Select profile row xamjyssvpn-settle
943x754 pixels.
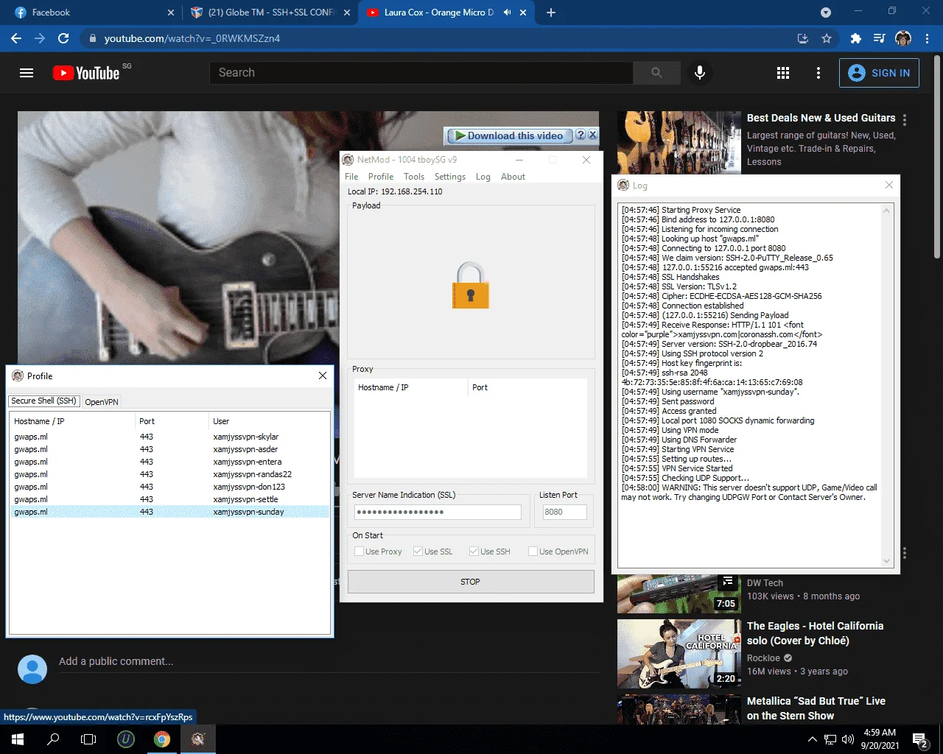pyautogui.click(x=170, y=499)
